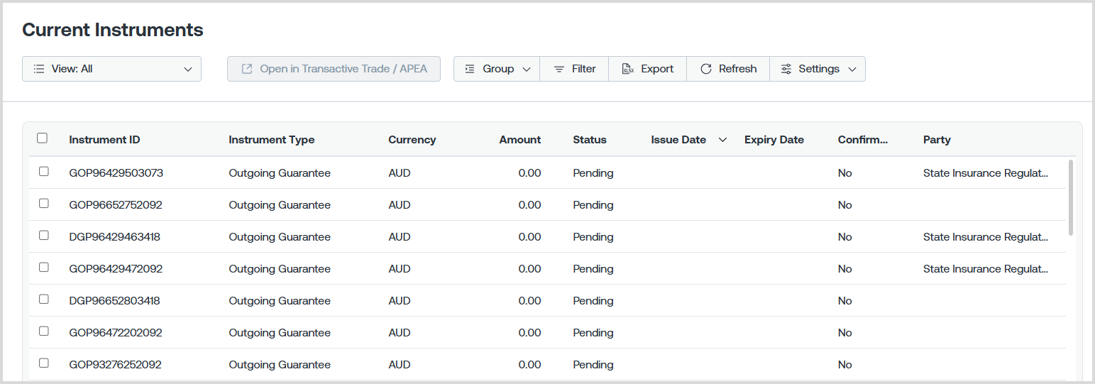This screenshot has height=384, width=1095.
Task: Click the Amount column header
Action: tap(519, 140)
